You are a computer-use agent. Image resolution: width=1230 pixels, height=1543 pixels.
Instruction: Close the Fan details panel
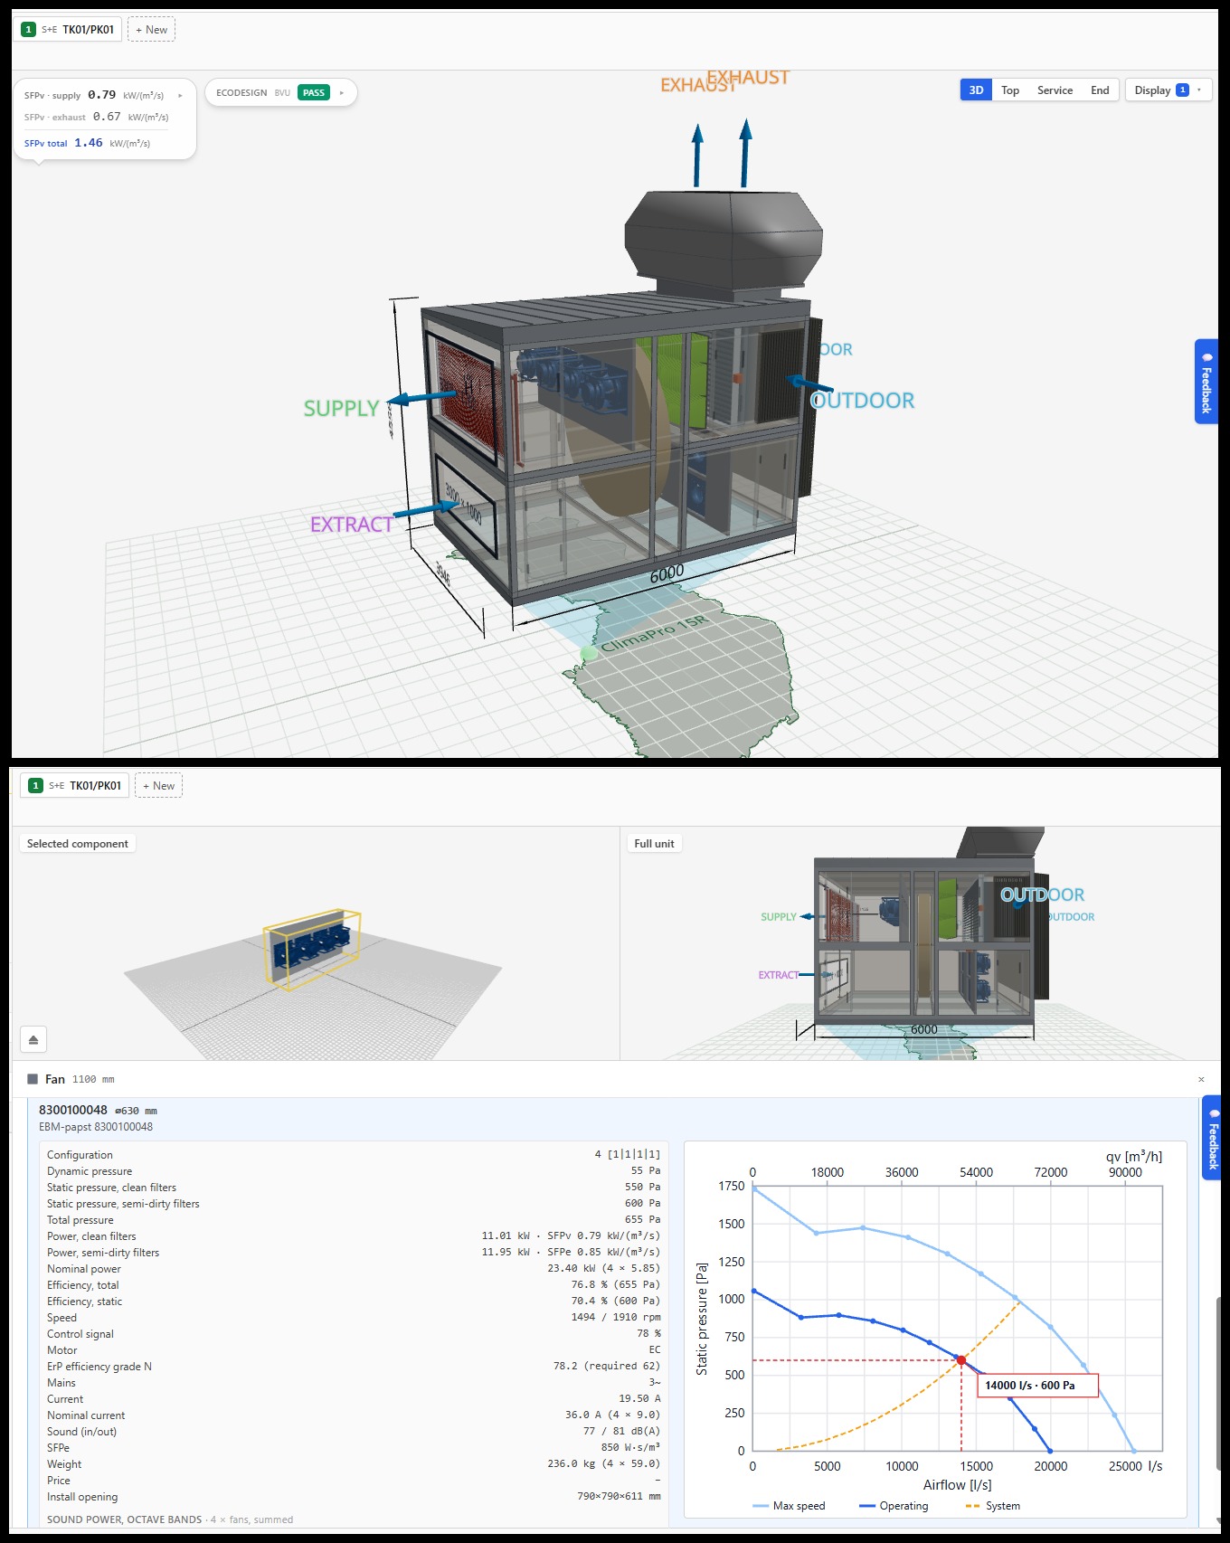(1201, 1079)
